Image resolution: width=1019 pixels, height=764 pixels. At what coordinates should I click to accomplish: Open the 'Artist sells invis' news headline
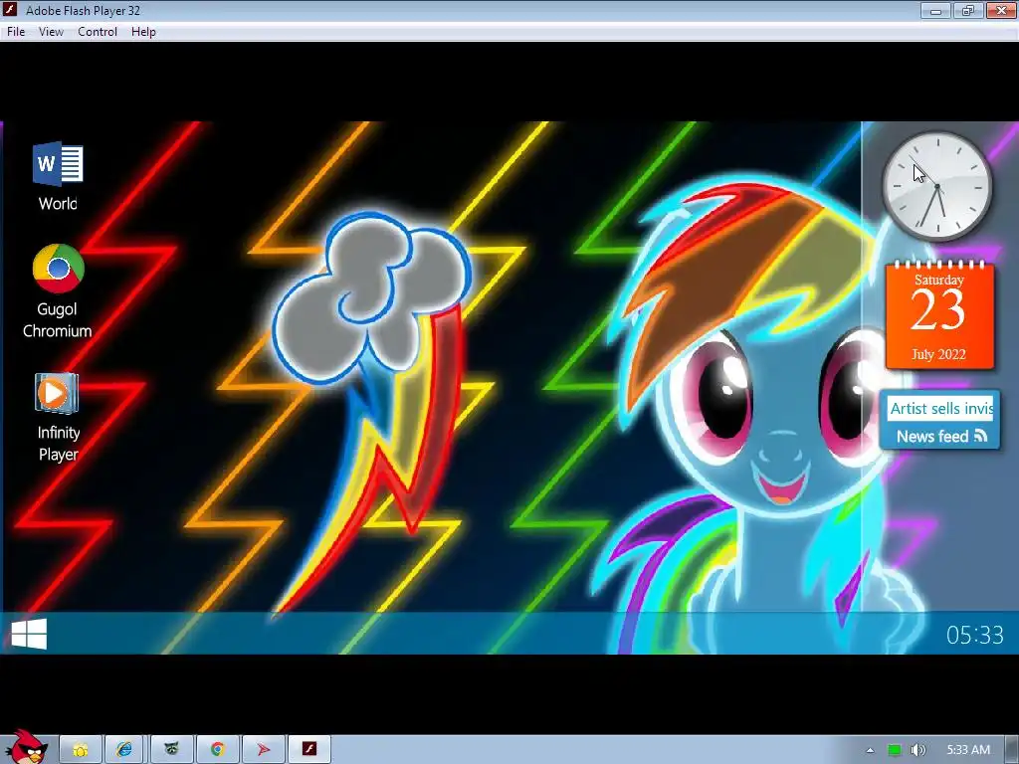(x=940, y=409)
